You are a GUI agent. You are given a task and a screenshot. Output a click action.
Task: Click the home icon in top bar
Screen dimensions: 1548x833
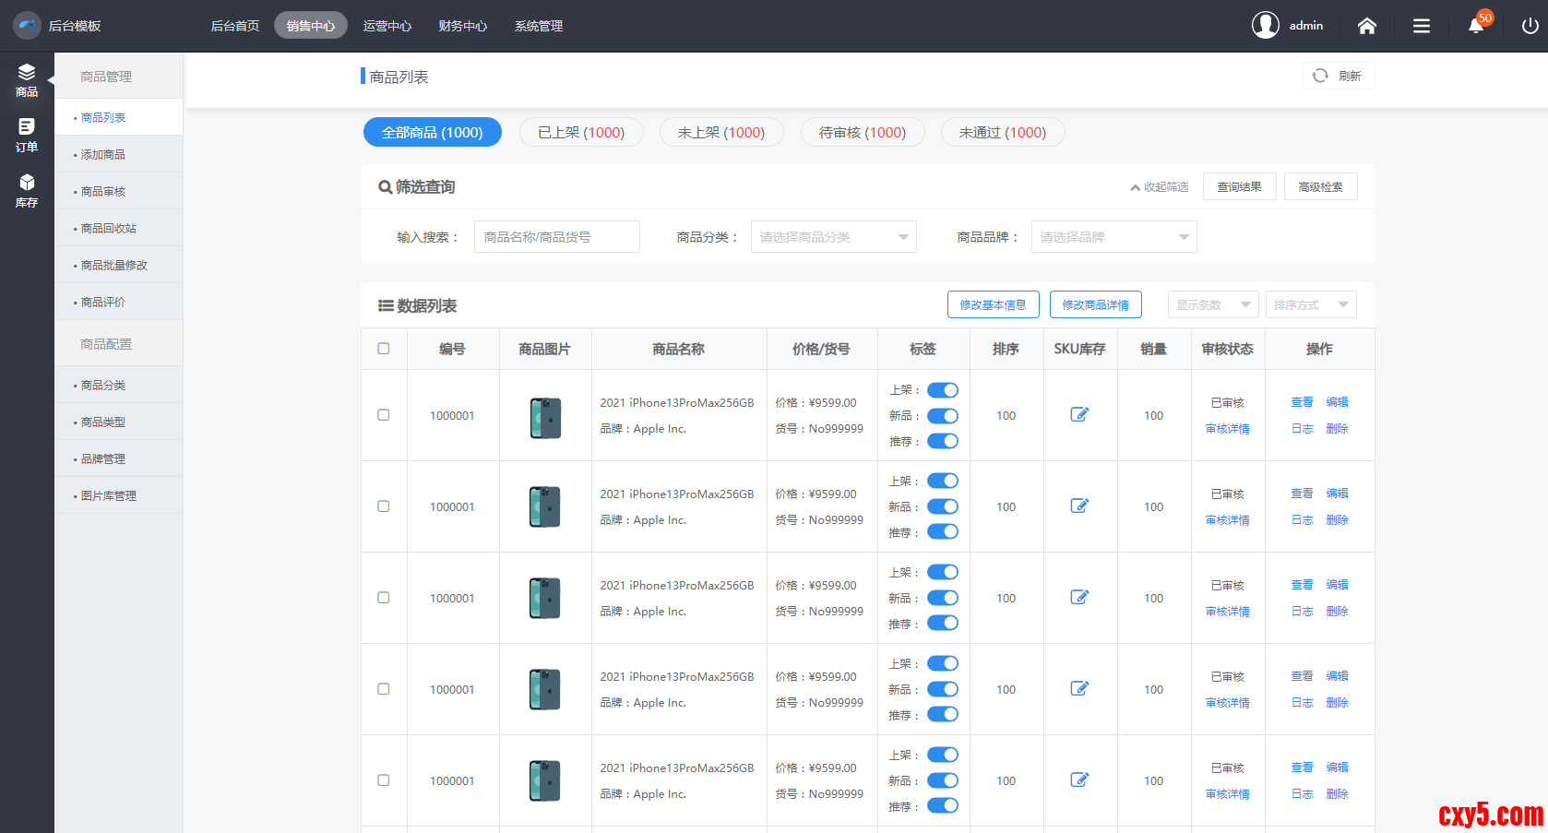[x=1366, y=26]
